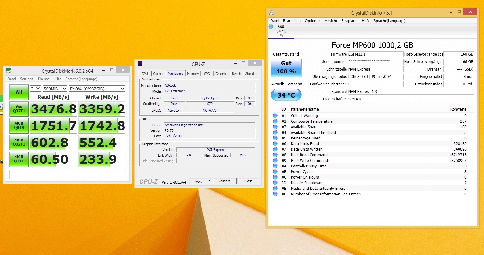Switch to the Memory tab in CPU-Z
Image resolution: width=484 pixels, height=255 pixels.
[193, 74]
